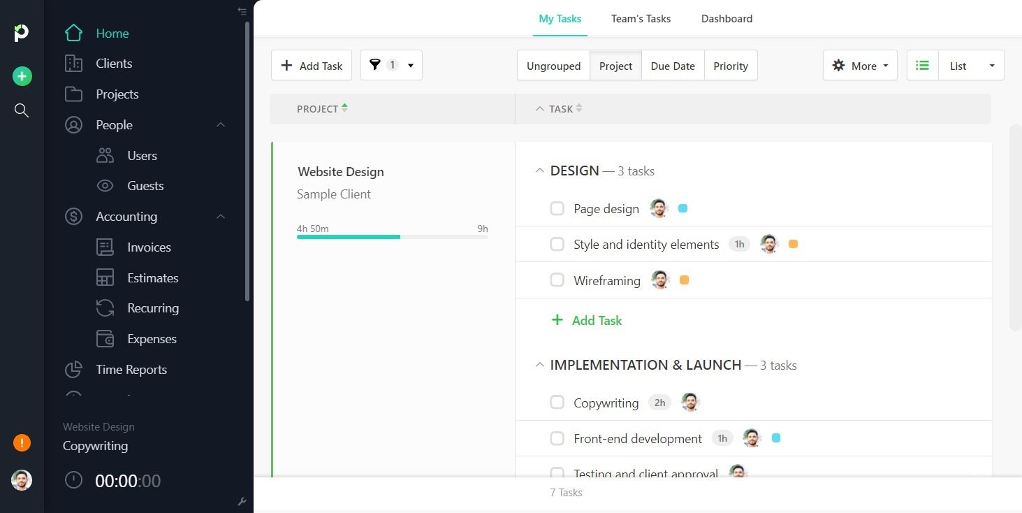Click the blue label on Page design
The height and width of the screenshot is (513, 1022).
682,208
